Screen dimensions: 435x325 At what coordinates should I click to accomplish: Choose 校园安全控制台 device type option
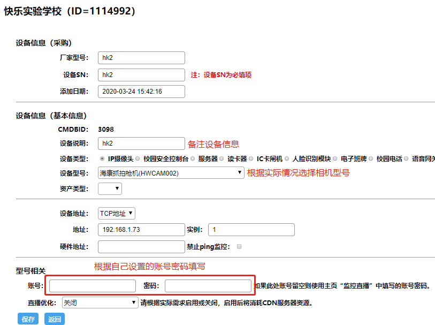[x=138, y=159]
